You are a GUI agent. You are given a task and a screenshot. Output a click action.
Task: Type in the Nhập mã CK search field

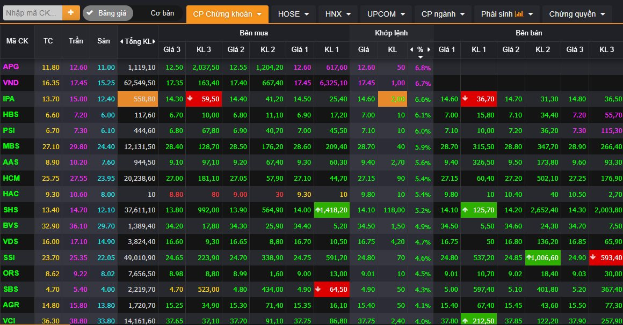(x=32, y=13)
